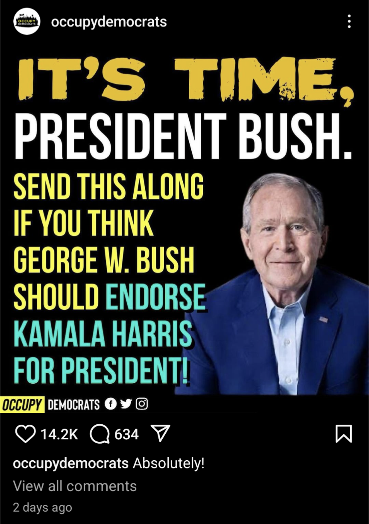Click the yellow OCCUPY logo badge
This screenshot has height=524, width=369.
[x=23, y=404]
